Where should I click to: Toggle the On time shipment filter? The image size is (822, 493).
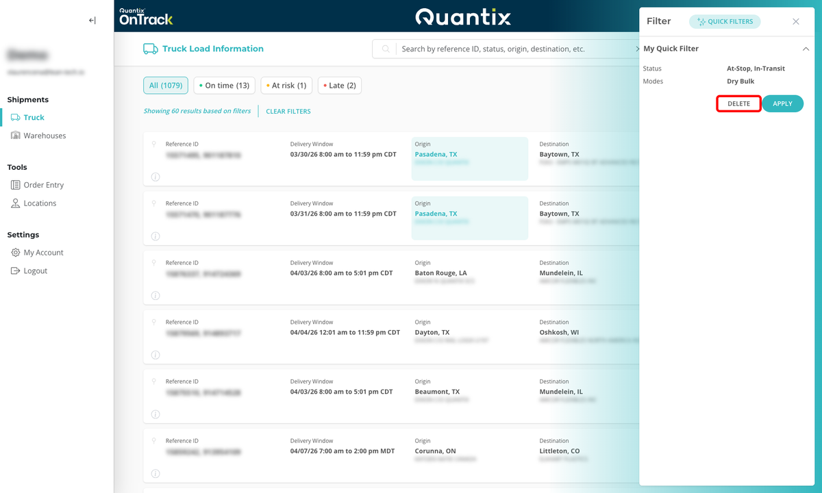(x=224, y=85)
